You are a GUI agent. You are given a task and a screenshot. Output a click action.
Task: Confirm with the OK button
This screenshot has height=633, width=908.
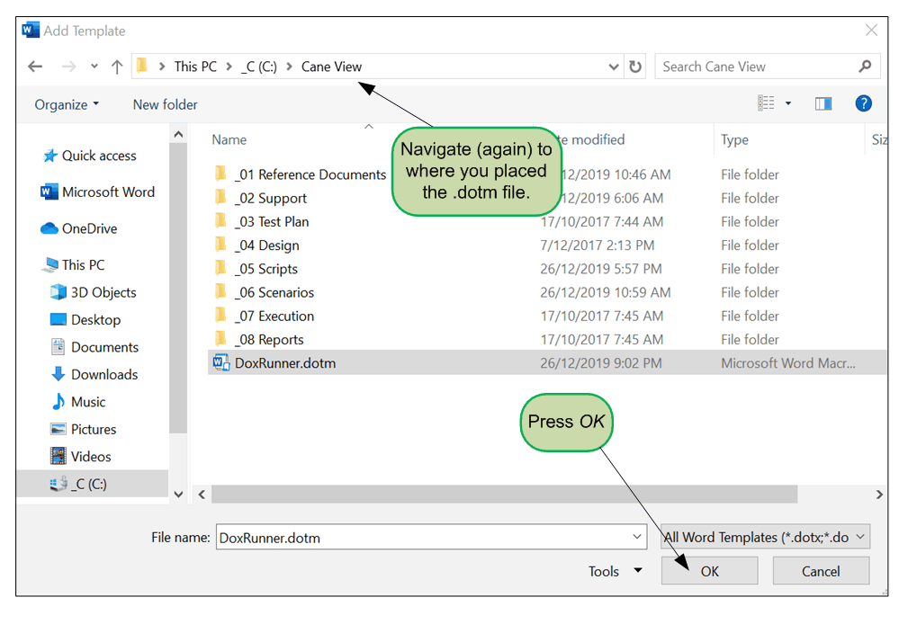click(709, 571)
